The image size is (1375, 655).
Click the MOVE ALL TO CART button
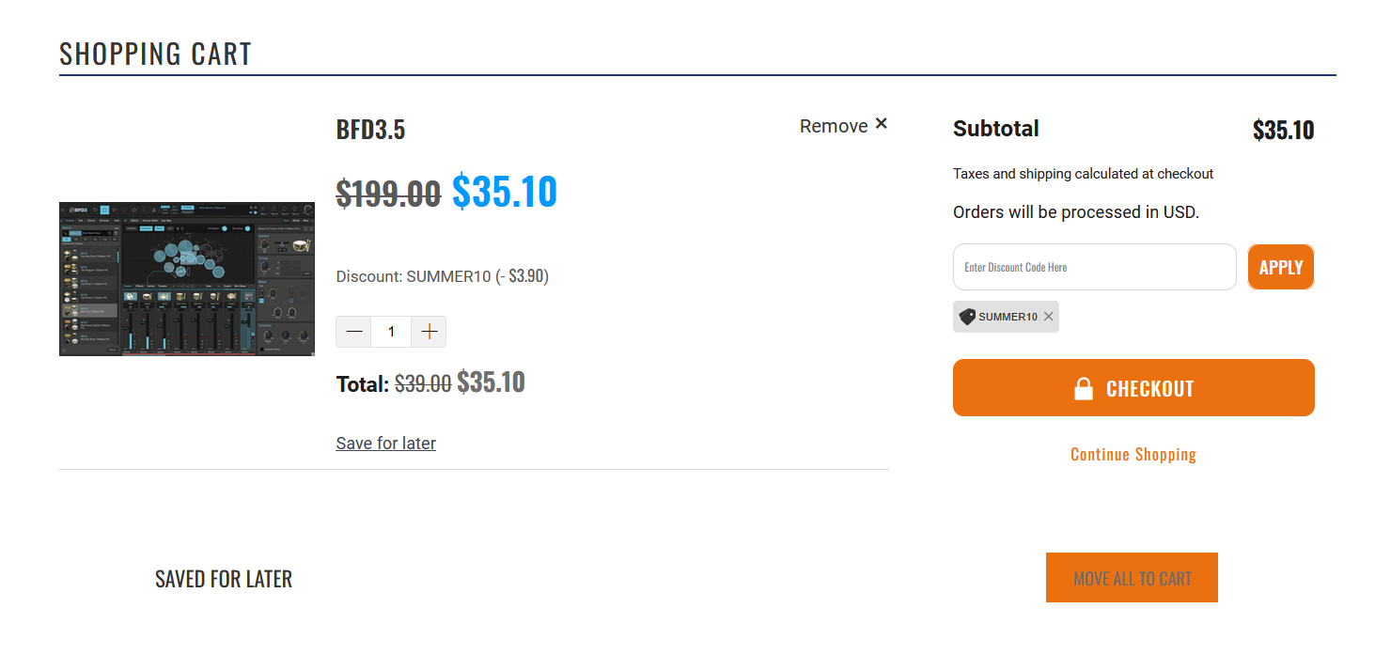coord(1132,578)
